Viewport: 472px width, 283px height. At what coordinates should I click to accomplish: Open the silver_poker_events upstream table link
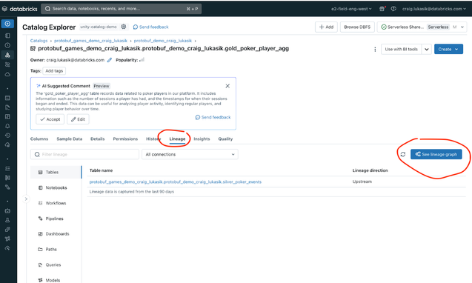176,182
